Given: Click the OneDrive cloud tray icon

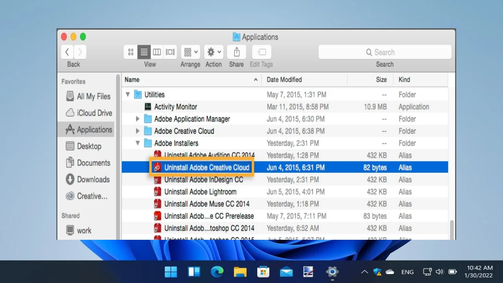Looking at the screenshot, I should tap(390, 272).
